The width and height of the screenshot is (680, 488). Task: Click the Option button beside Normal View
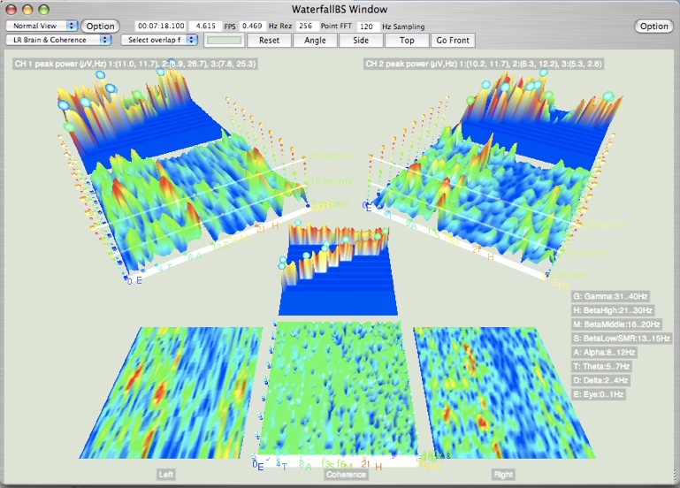(100, 27)
